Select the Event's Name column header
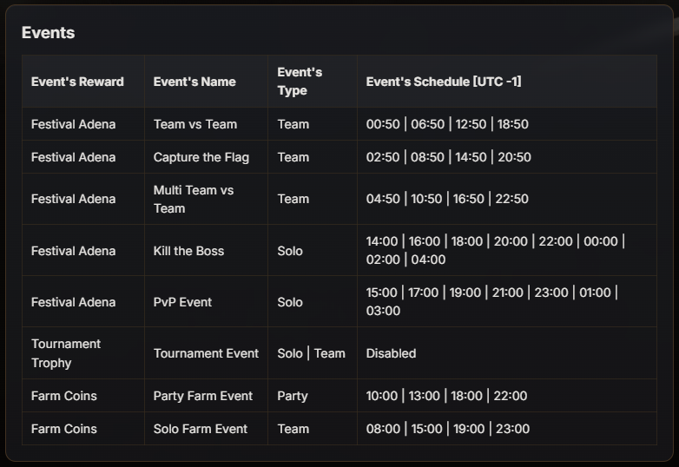The image size is (679, 467). (x=194, y=82)
